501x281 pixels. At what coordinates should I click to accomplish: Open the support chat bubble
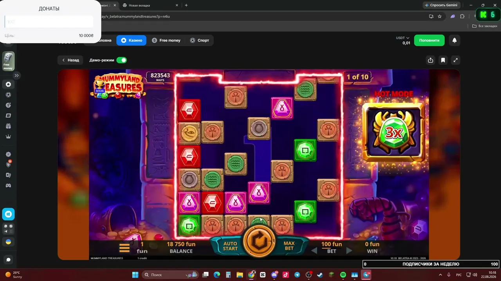coord(8,260)
